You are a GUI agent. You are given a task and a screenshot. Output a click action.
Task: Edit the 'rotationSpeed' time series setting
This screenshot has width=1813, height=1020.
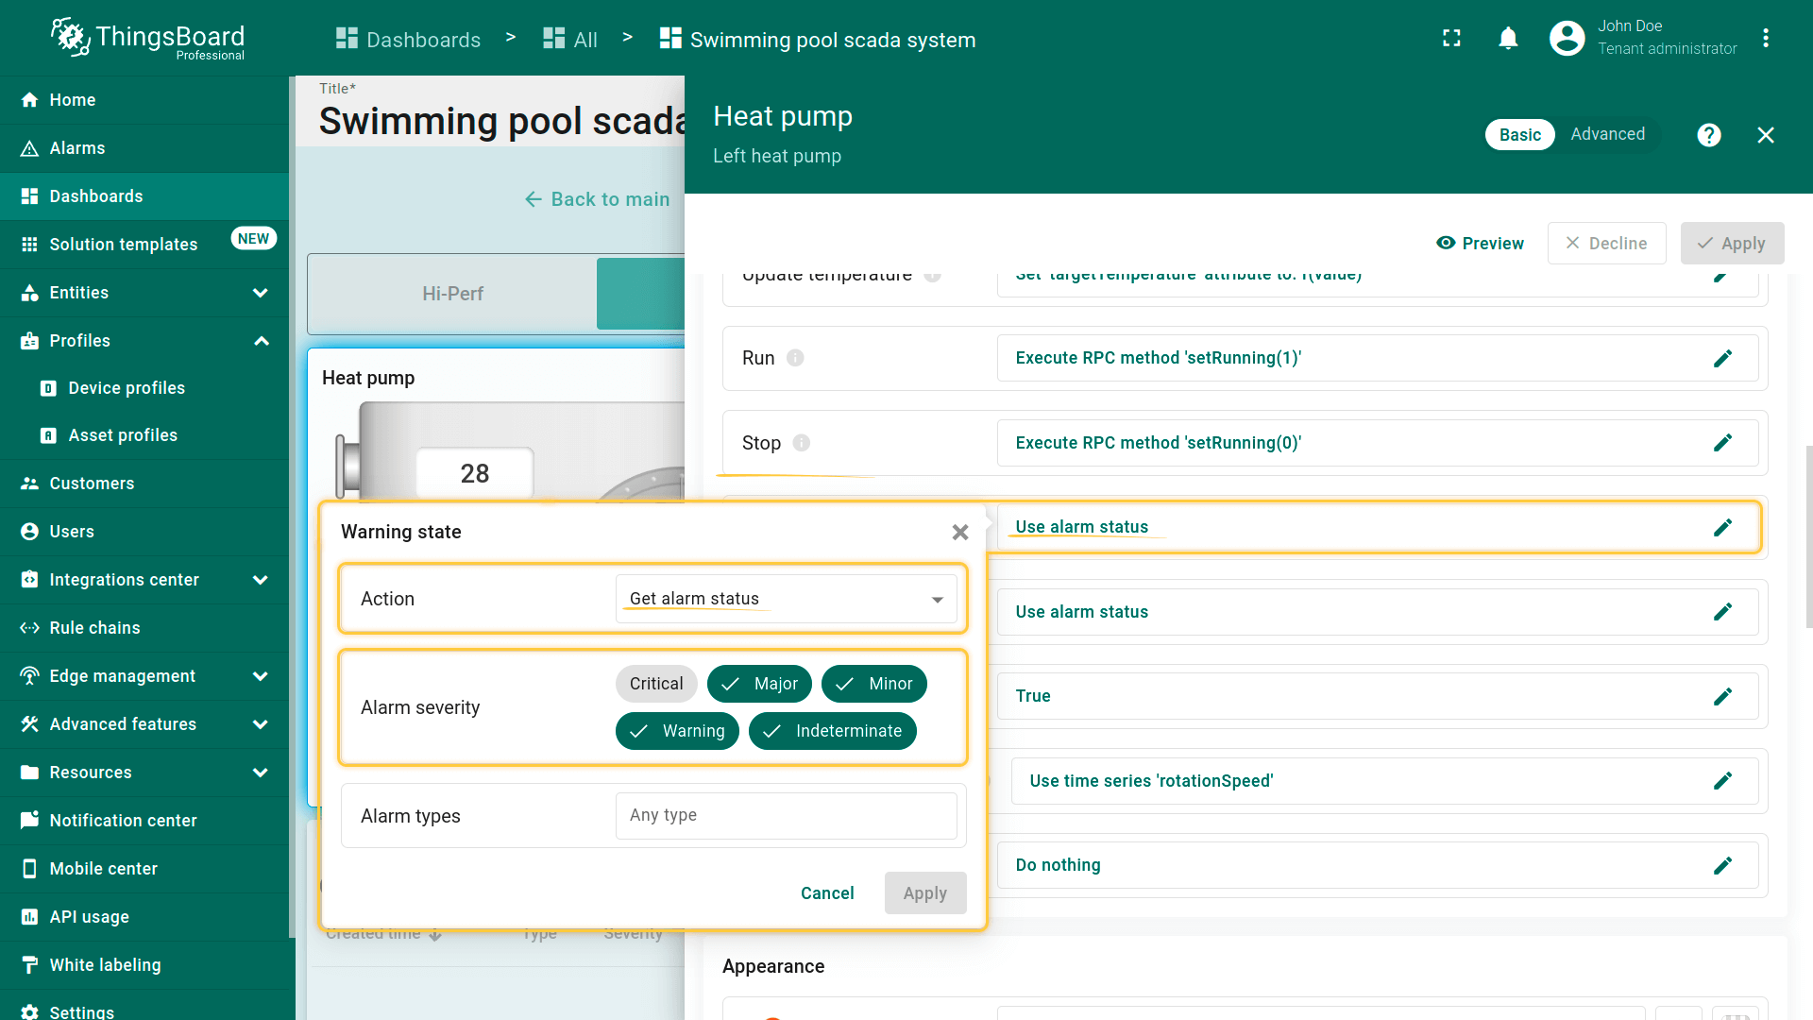(1722, 781)
